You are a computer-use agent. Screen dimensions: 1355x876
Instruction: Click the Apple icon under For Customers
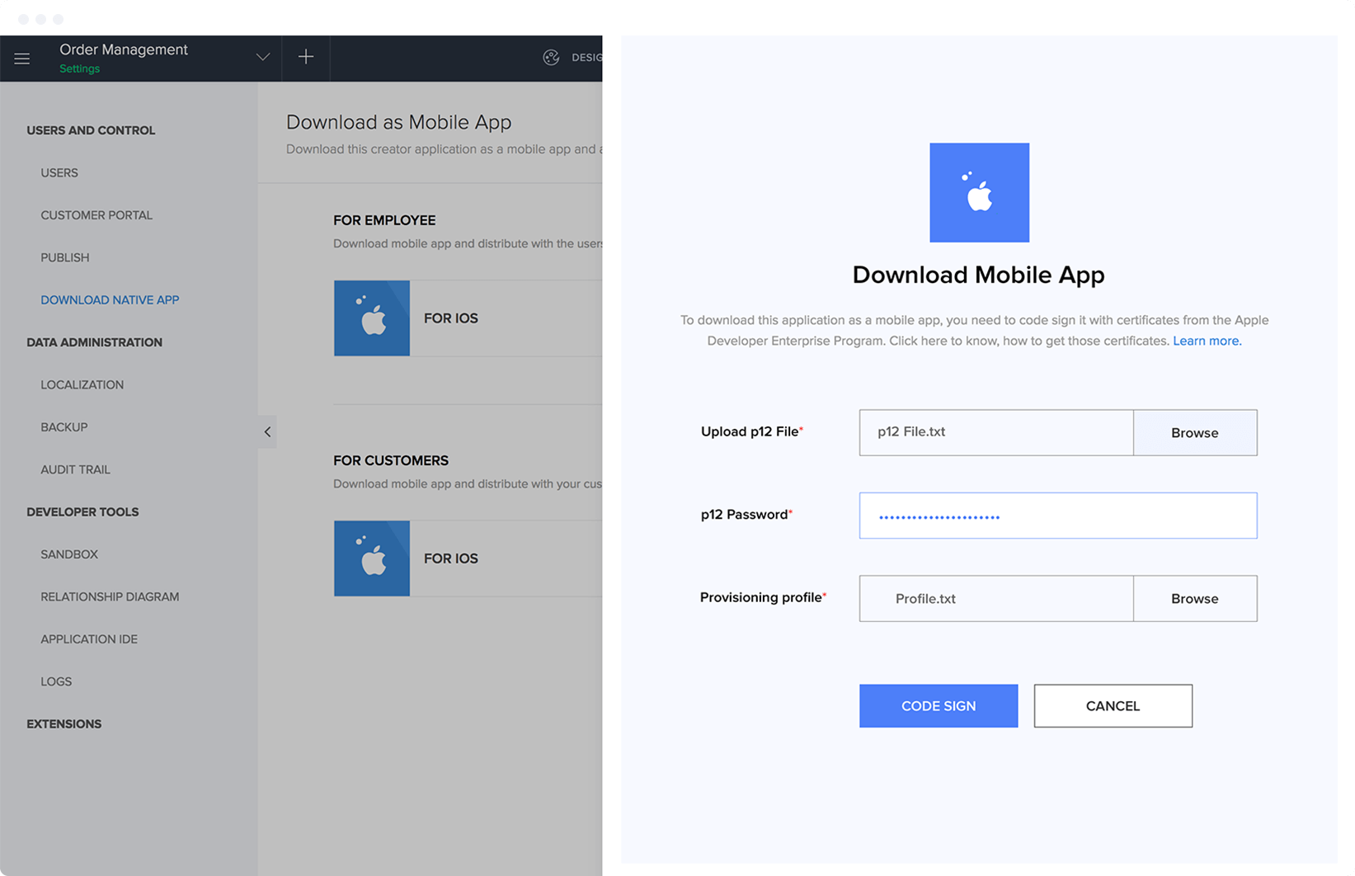(x=372, y=558)
